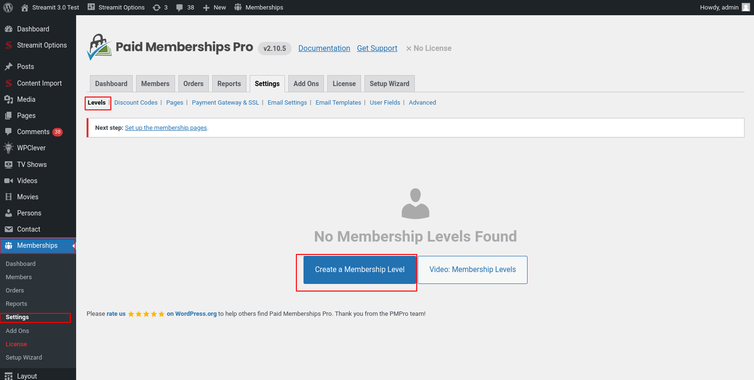
Task: Open Email Templates link
Action: pos(338,103)
